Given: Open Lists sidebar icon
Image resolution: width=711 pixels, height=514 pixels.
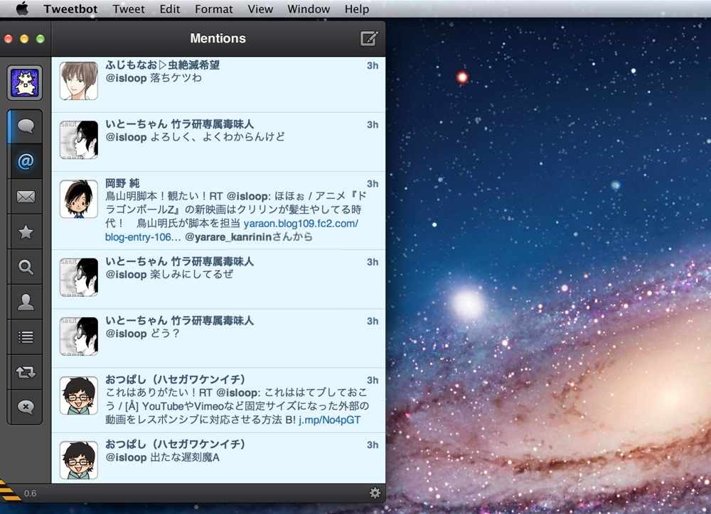Looking at the screenshot, I should tap(26, 337).
